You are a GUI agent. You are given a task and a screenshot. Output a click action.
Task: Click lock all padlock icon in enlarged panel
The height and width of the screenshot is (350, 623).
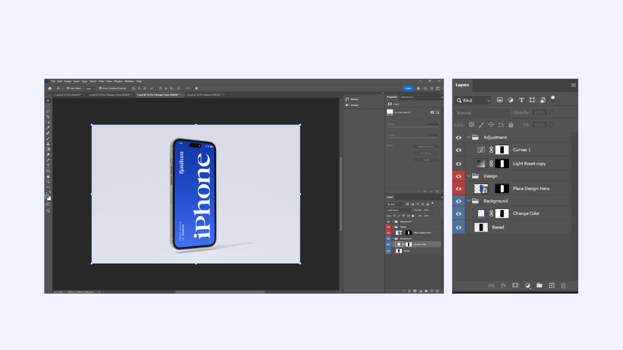511,125
